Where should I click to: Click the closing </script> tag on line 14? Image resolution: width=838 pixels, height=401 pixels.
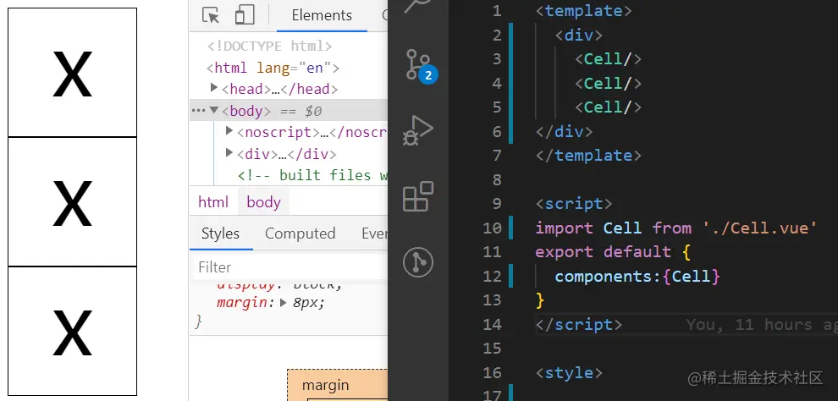click(579, 325)
